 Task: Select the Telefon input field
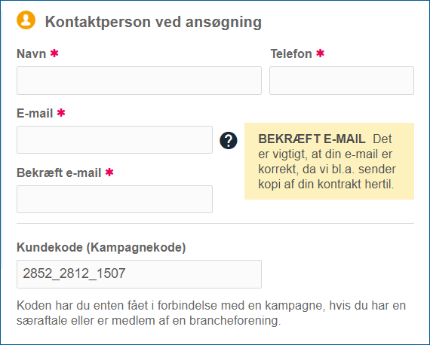coord(342,81)
